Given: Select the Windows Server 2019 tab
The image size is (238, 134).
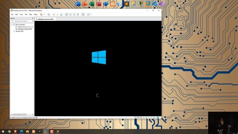Looking at the screenshot, I should 45,19.
